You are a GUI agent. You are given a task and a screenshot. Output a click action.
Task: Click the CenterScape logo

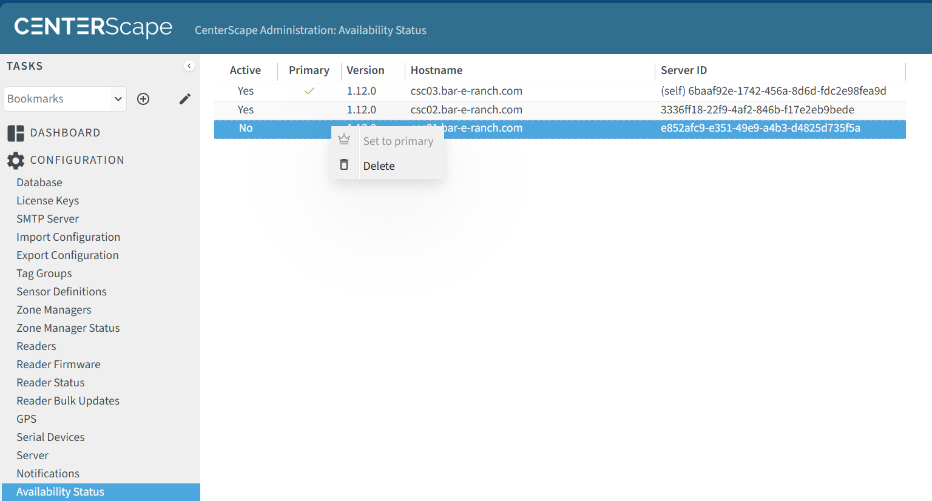click(93, 27)
